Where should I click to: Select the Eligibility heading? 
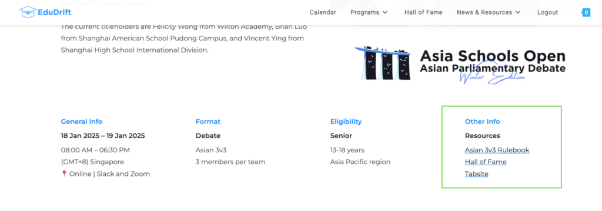coord(346,121)
